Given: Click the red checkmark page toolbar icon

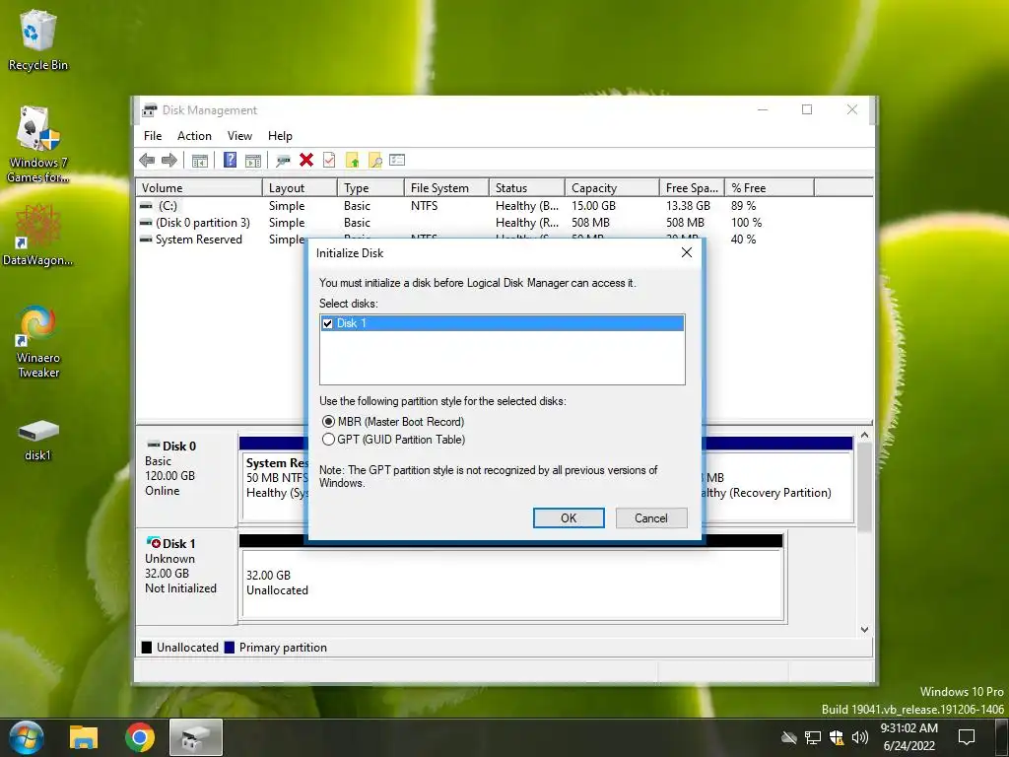Looking at the screenshot, I should pyautogui.click(x=329, y=160).
